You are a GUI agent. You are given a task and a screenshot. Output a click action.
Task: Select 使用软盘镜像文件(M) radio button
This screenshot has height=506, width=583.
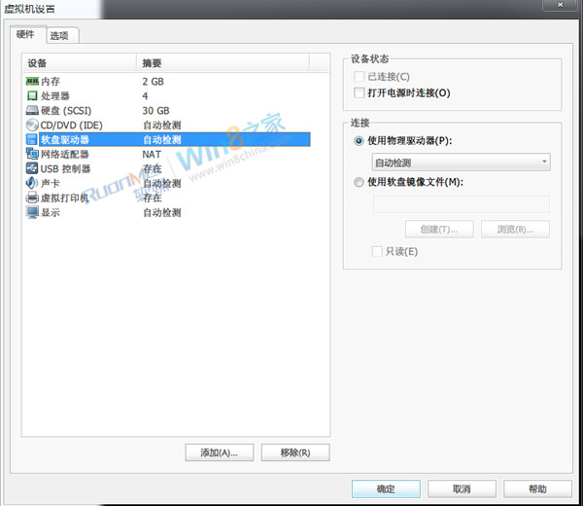point(359,182)
